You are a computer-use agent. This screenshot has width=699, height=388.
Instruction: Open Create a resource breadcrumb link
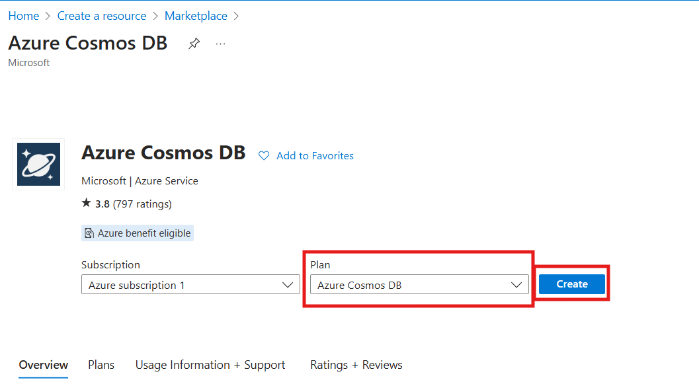[101, 15]
